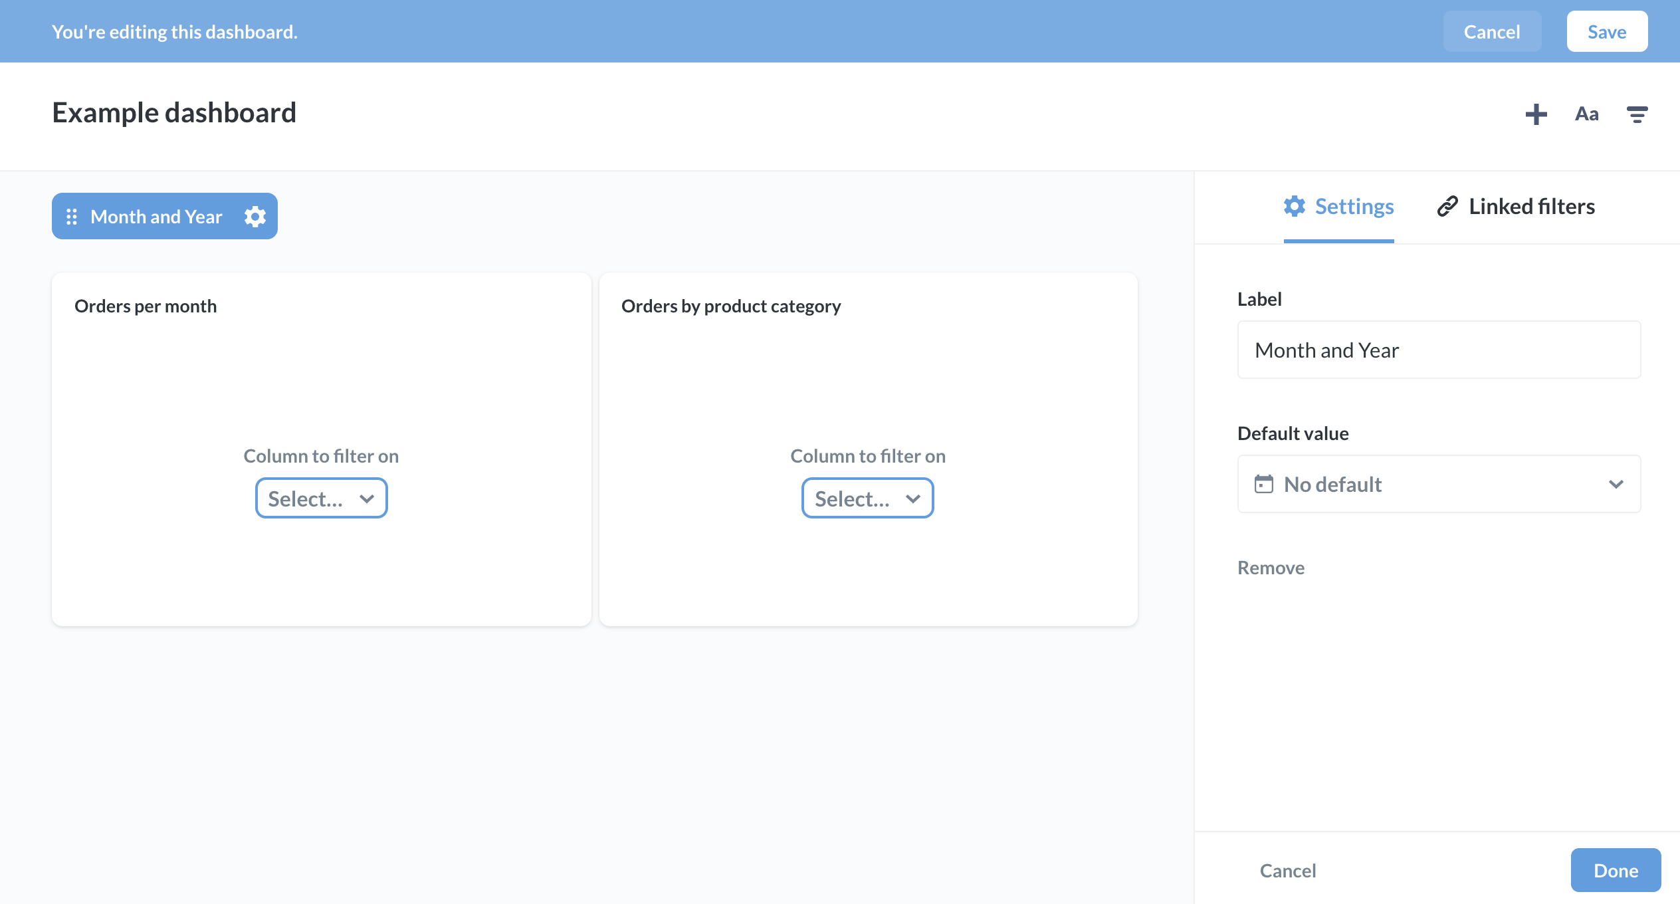Cancel editing in the top banner
The width and height of the screenshot is (1680, 904).
(x=1491, y=32)
